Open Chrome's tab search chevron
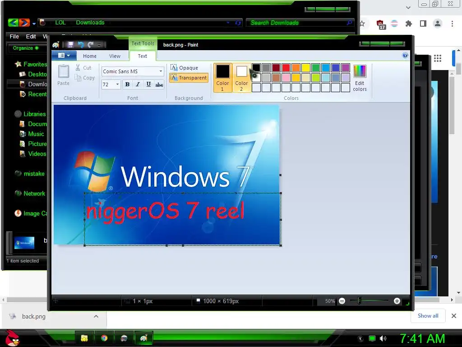This screenshot has height=347, width=462. pyautogui.click(x=408, y=8)
